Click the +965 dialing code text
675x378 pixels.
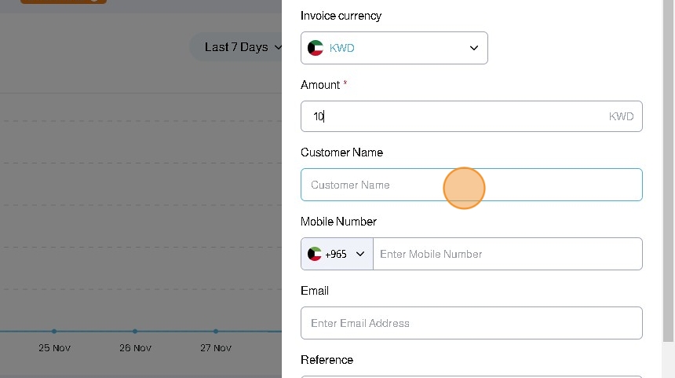coord(336,254)
